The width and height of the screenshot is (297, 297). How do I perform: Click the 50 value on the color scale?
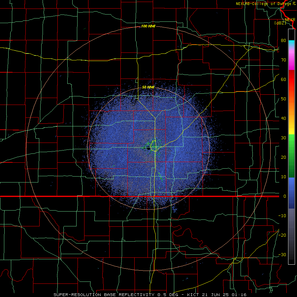point(283,99)
